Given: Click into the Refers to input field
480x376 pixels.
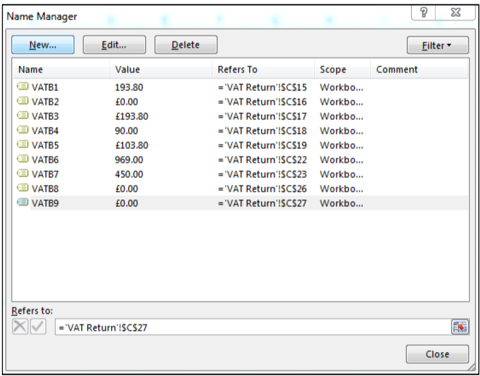Looking at the screenshot, I should (x=253, y=327).
